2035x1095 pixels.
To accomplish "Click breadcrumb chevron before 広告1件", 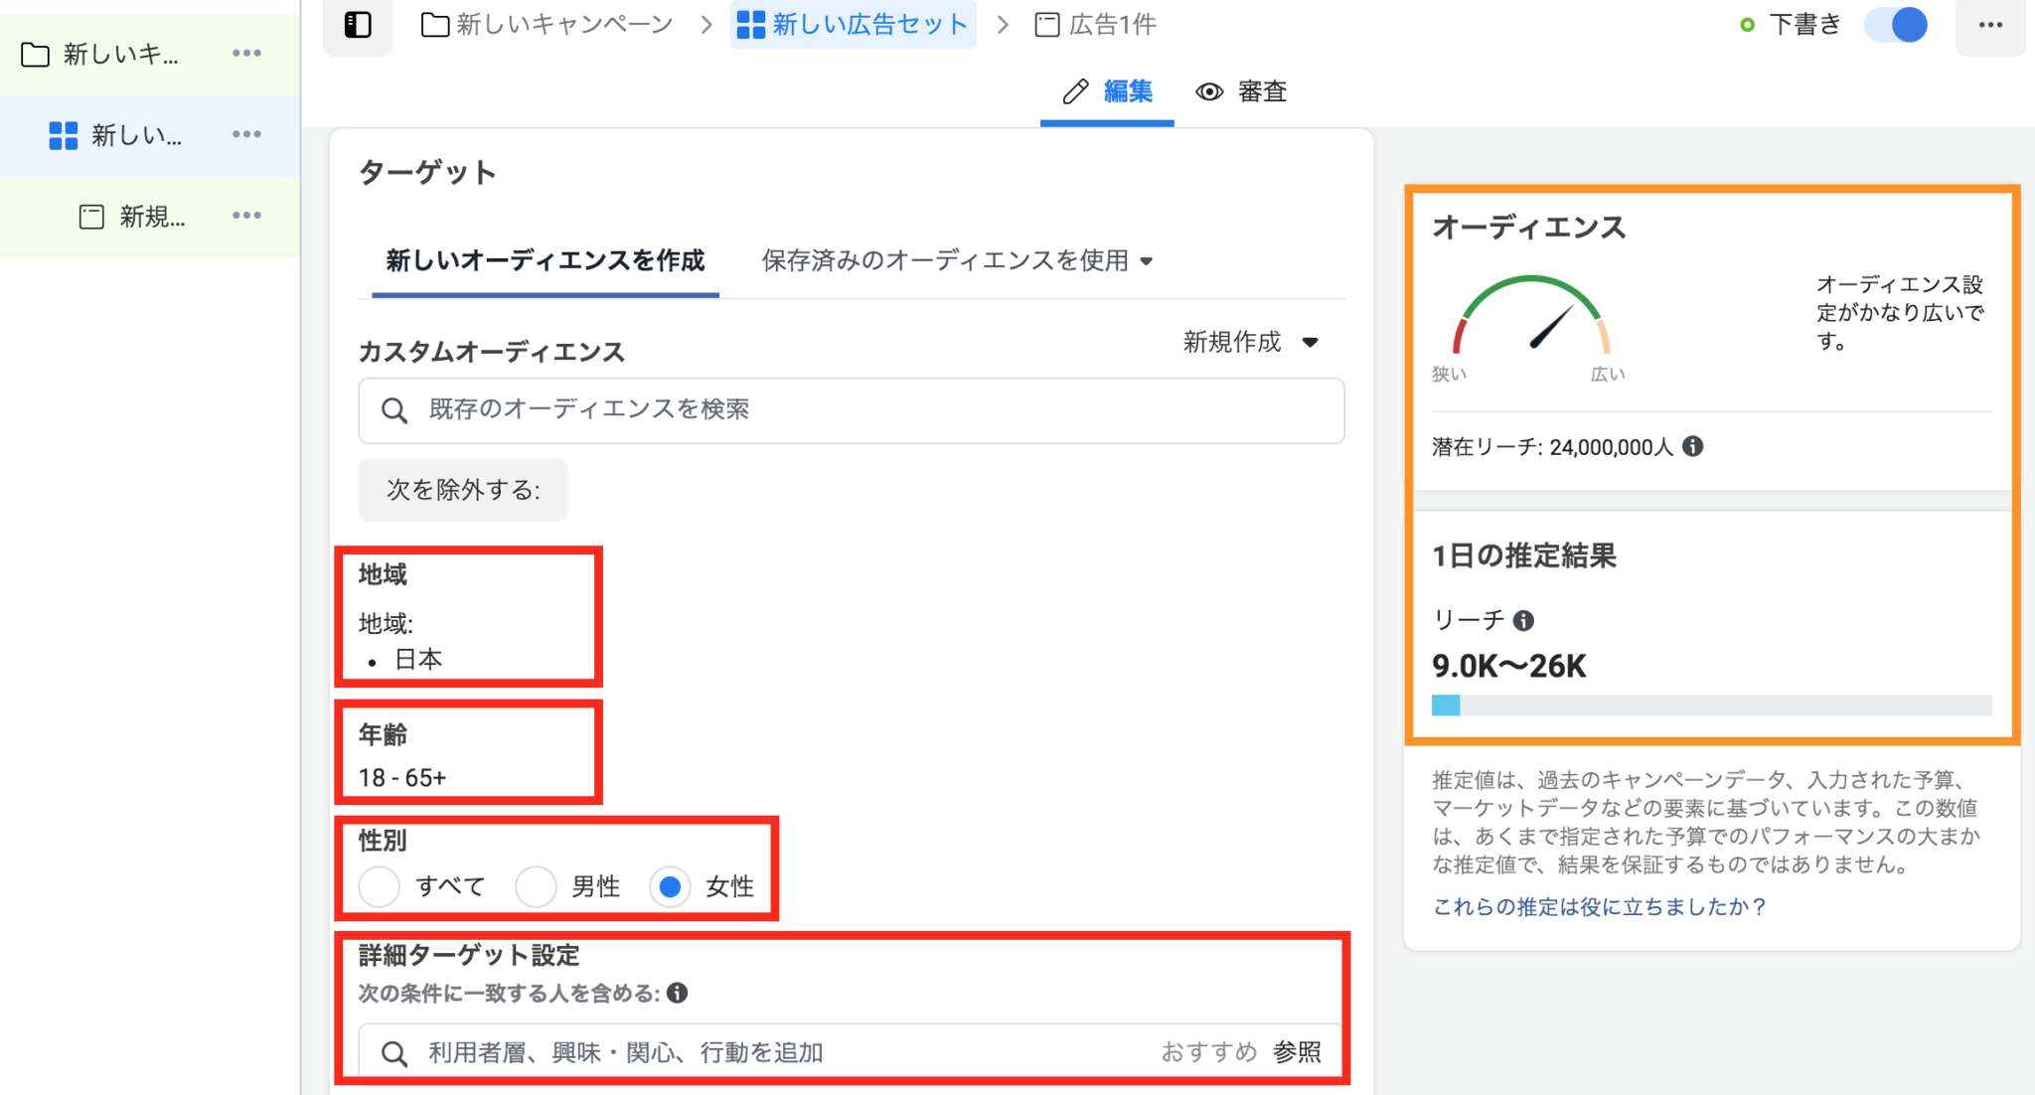I will point(1004,25).
